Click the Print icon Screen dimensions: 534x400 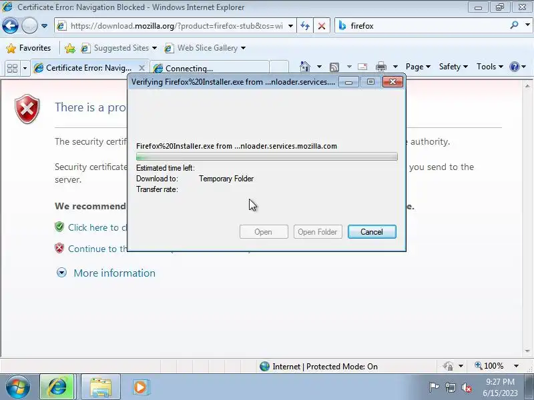(x=381, y=67)
